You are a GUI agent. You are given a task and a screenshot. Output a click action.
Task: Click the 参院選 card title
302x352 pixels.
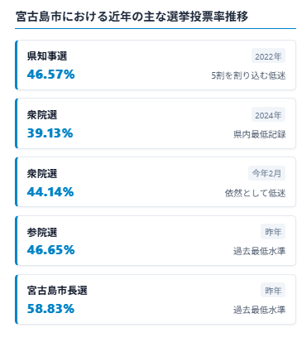pyautogui.click(x=42, y=233)
